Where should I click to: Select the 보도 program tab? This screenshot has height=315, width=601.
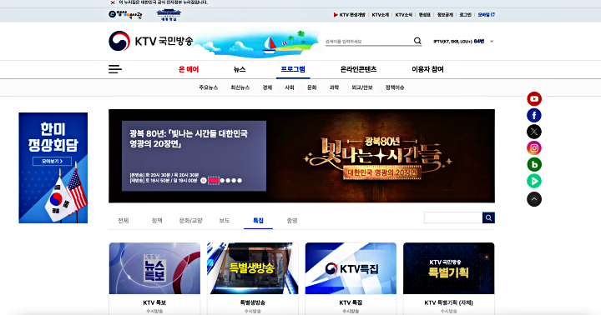pyautogui.click(x=225, y=221)
